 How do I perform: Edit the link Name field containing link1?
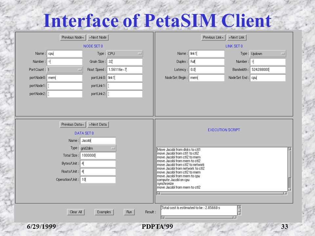[206, 53]
